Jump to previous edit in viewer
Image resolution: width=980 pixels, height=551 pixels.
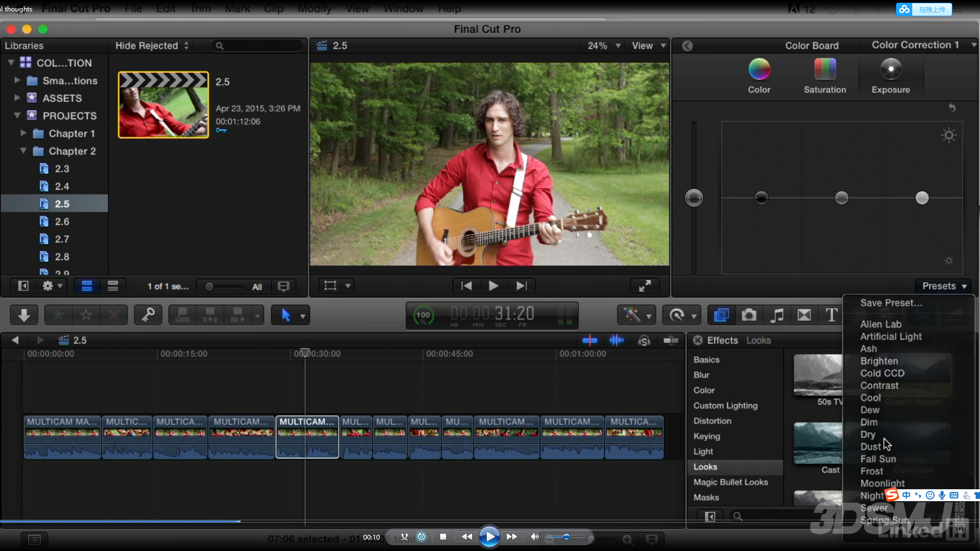pos(466,286)
